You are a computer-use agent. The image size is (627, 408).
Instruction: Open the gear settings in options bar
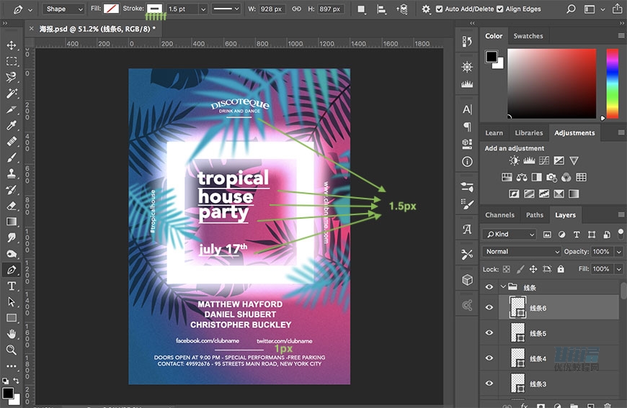pyautogui.click(x=427, y=9)
